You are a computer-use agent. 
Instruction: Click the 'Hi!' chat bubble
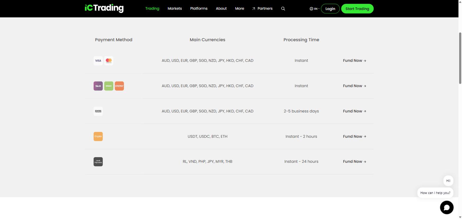(x=448, y=181)
